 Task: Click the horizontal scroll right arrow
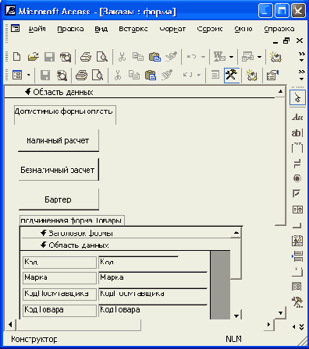click(269, 324)
